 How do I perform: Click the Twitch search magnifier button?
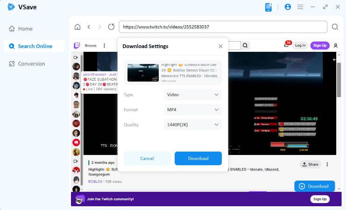(245, 45)
